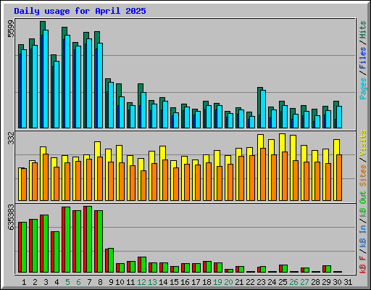The width and height of the screenshot is (371, 290).
Task: Click the red 'kB F' legend label
Action: (x=362, y=265)
